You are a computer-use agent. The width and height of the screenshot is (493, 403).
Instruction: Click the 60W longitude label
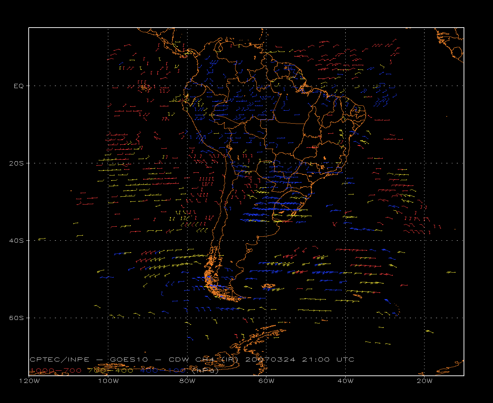tap(266, 381)
